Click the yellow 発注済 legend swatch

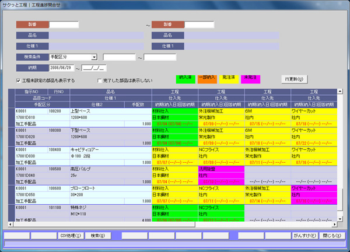[229, 79]
